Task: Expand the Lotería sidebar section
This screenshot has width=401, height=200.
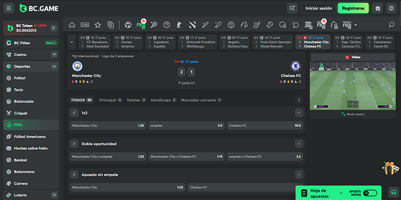Action: tap(54, 195)
